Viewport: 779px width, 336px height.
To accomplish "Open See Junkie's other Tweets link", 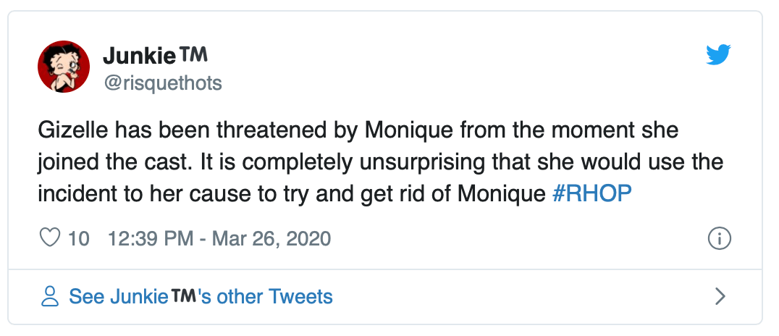I will point(201,296).
